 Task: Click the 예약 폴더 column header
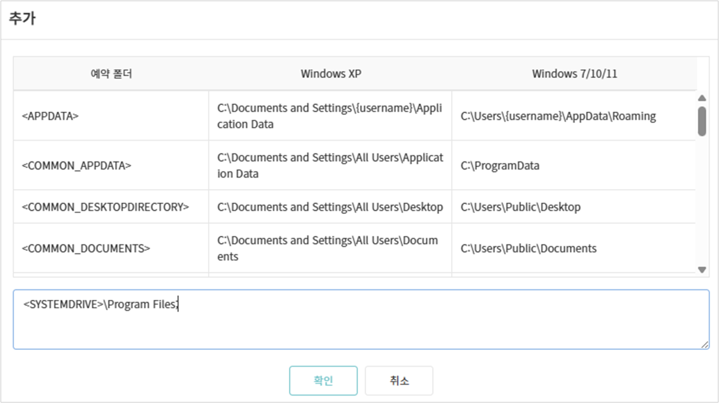pyautogui.click(x=111, y=74)
